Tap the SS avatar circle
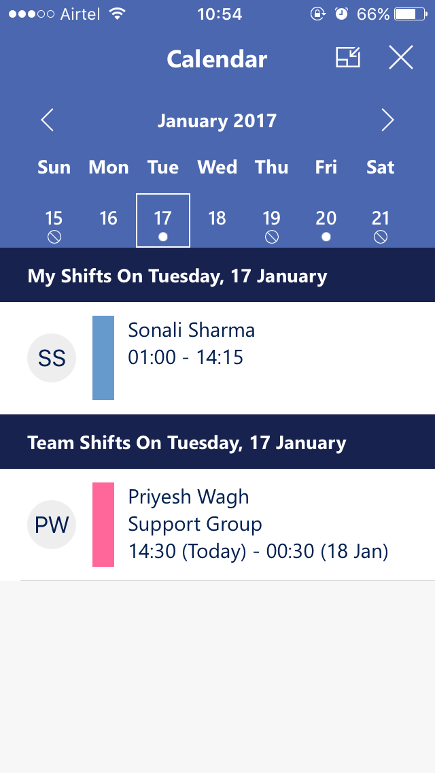Image resolution: width=435 pixels, height=773 pixels. [x=52, y=358]
